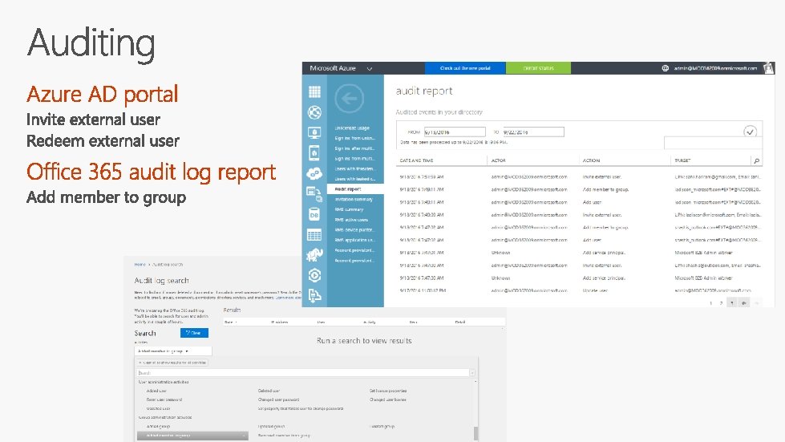This screenshot has height=442, width=785.
Task: Click the green Credit Status button
Action: [x=538, y=68]
